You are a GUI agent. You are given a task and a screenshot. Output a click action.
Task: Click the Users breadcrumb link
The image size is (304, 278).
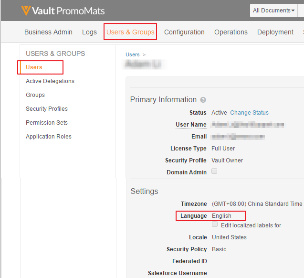[x=133, y=55]
